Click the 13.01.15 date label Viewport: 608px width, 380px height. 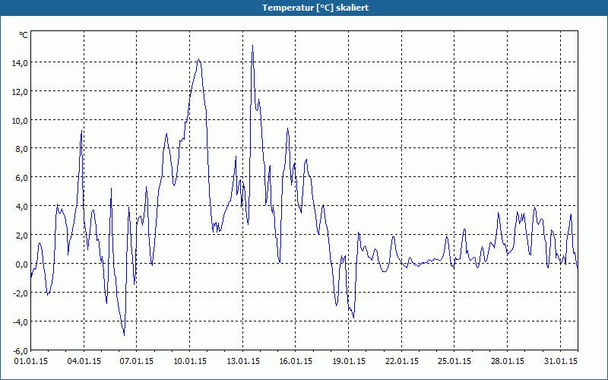242,361
